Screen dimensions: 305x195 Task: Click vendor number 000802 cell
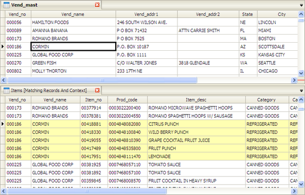click(x=18, y=71)
